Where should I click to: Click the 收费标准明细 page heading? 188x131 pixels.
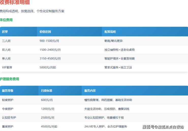coord(15,3)
